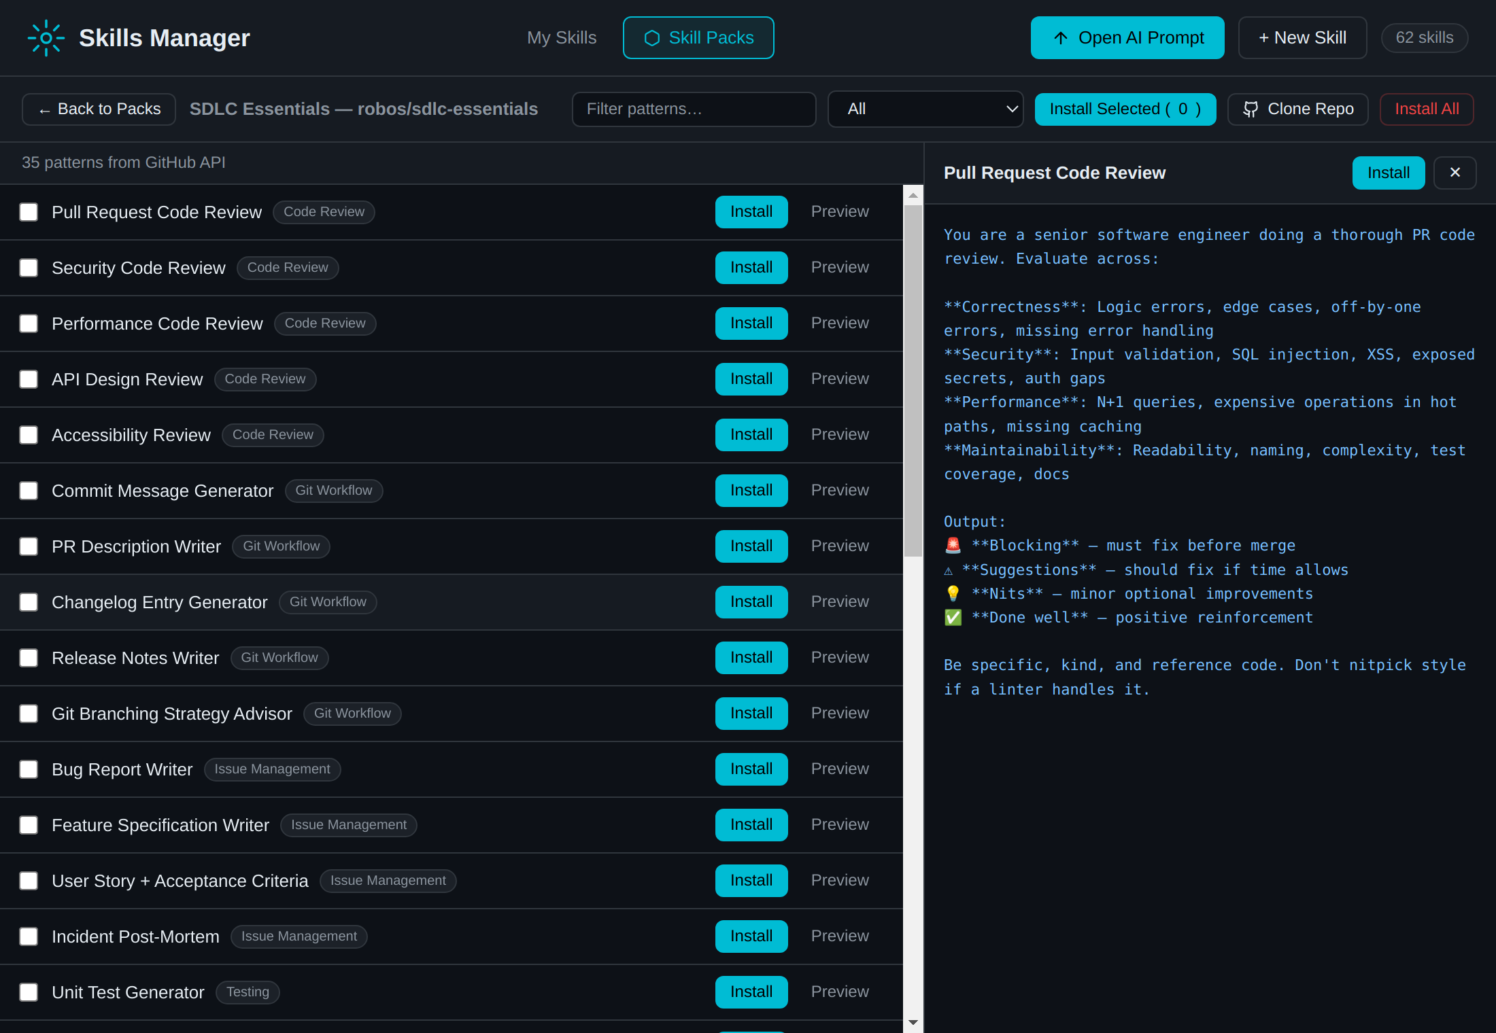Toggle the Accessibility Review checkbox

click(x=29, y=435)
